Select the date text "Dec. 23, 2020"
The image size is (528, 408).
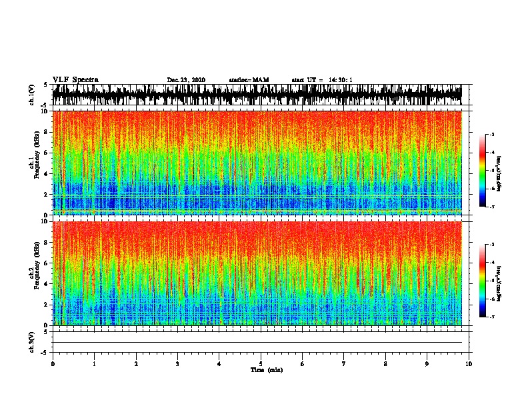[x=186, y=80]
